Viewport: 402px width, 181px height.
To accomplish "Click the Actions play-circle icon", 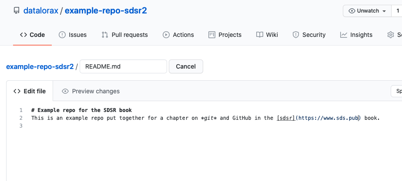I will tap(166, 35).
